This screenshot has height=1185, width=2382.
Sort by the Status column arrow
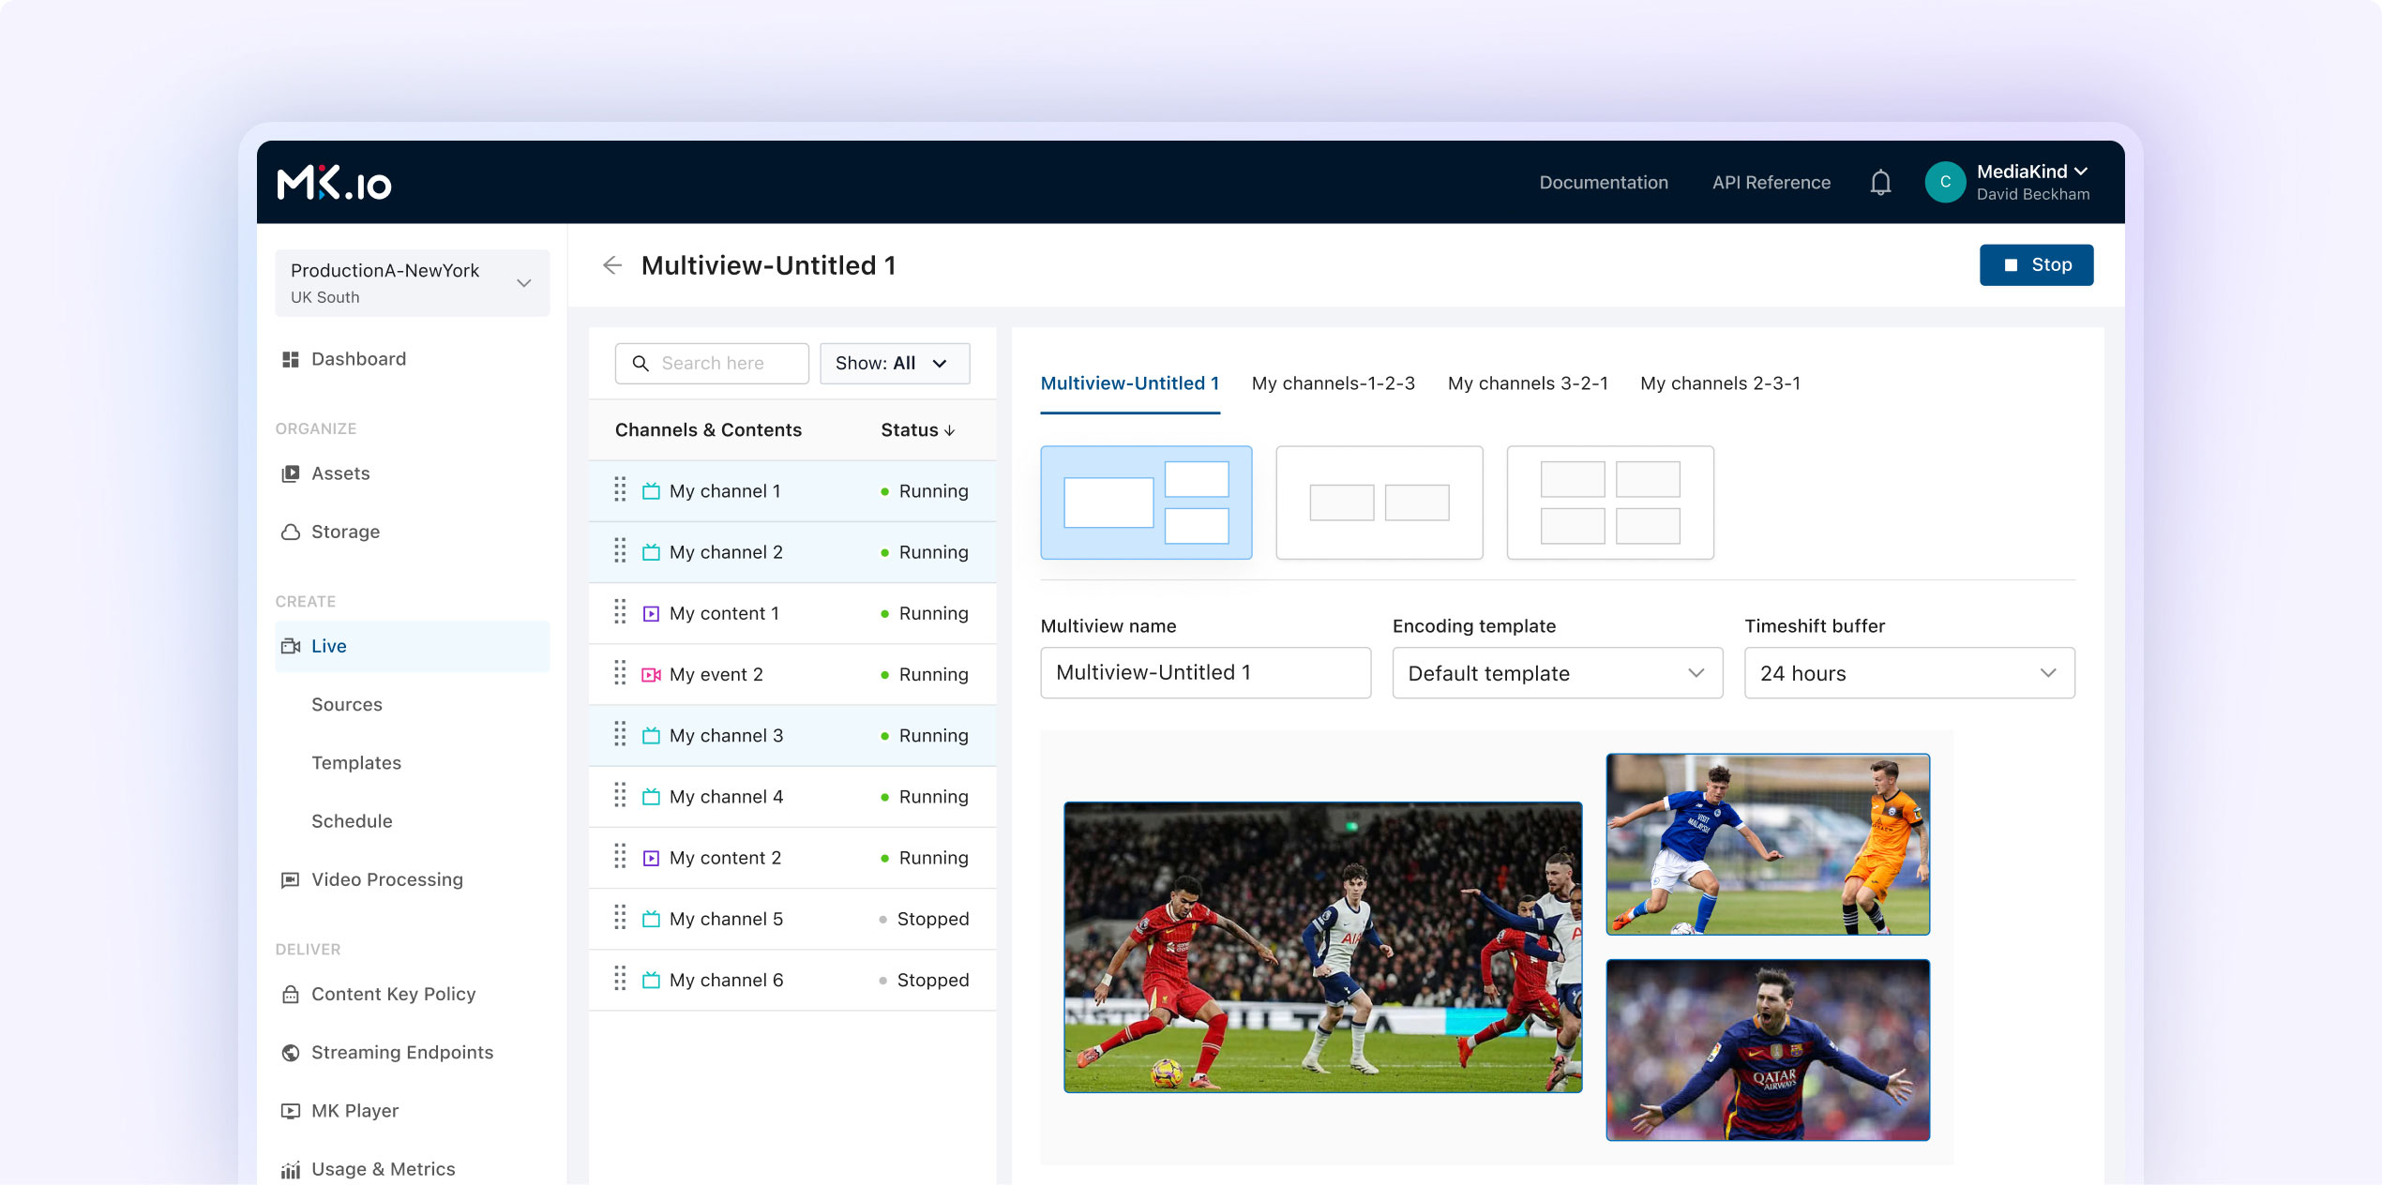[x=950, y=430]
